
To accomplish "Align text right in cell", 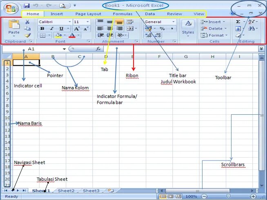I will [119, 29].
